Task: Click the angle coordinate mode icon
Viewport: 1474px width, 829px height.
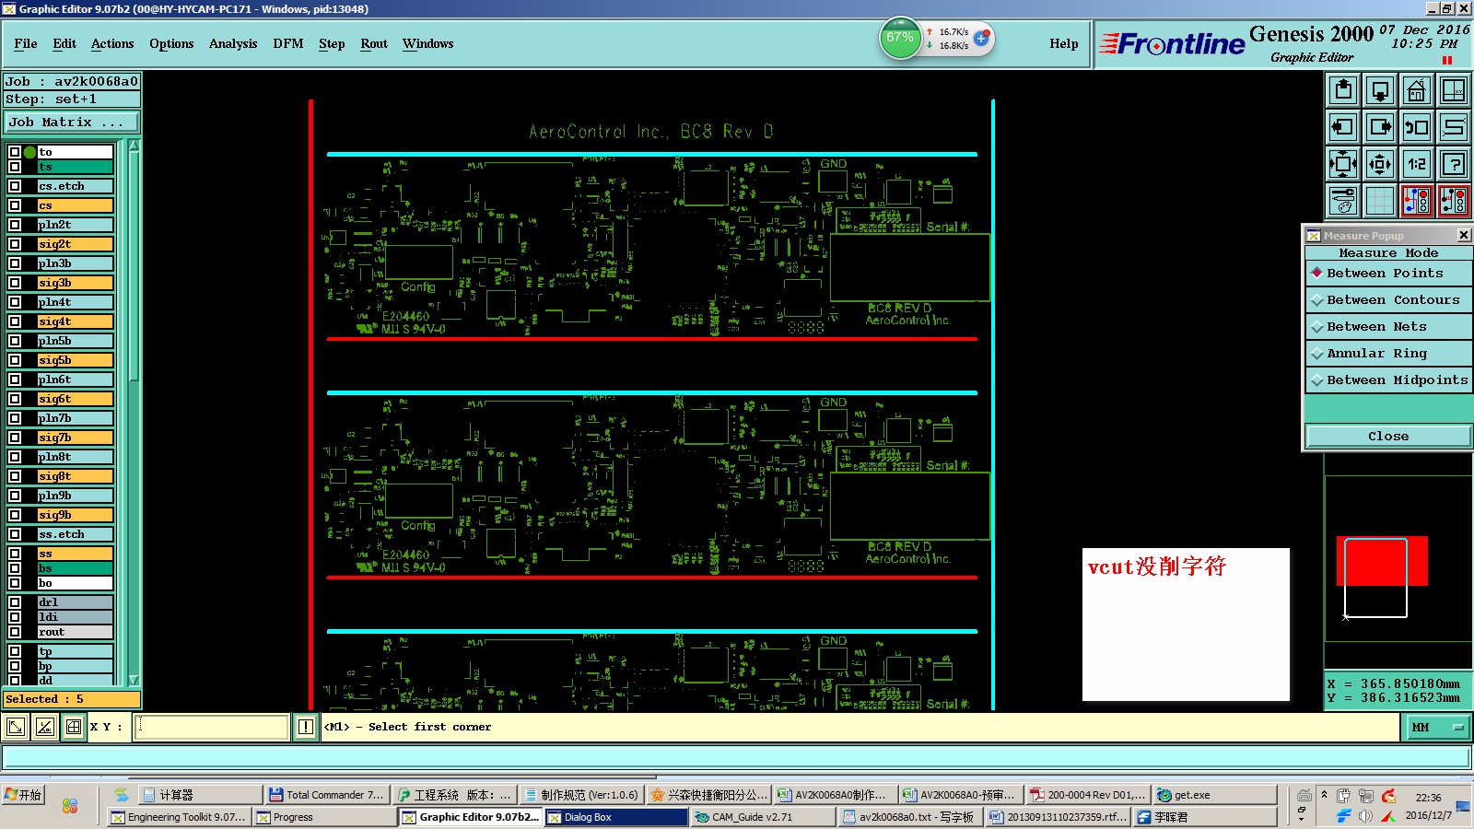Action: (x=45, y=727)
